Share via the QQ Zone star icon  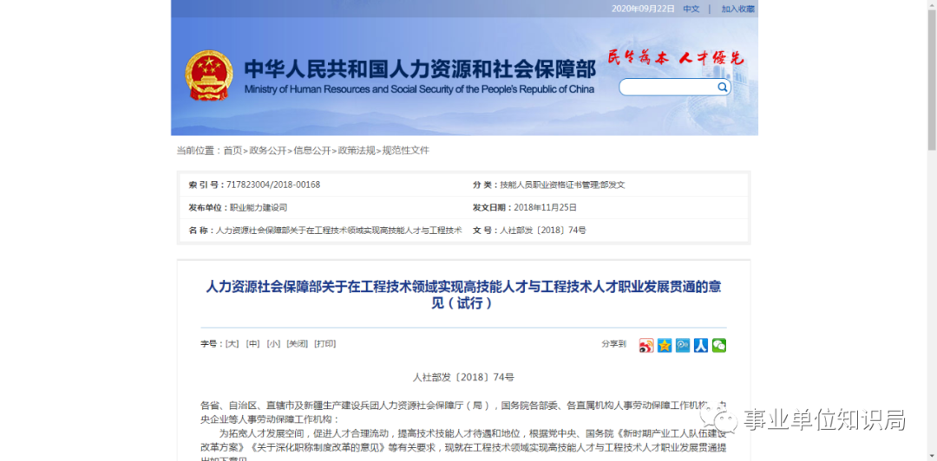pyautogui.click(x=665, y=345)
